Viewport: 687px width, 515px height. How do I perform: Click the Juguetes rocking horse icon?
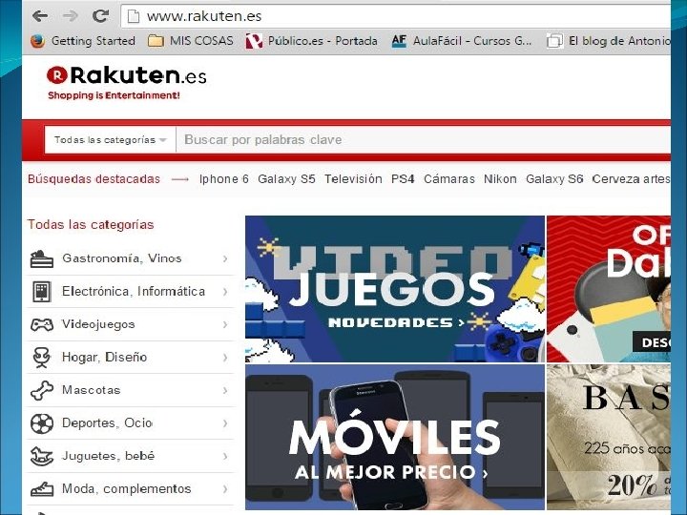point(42,456)
